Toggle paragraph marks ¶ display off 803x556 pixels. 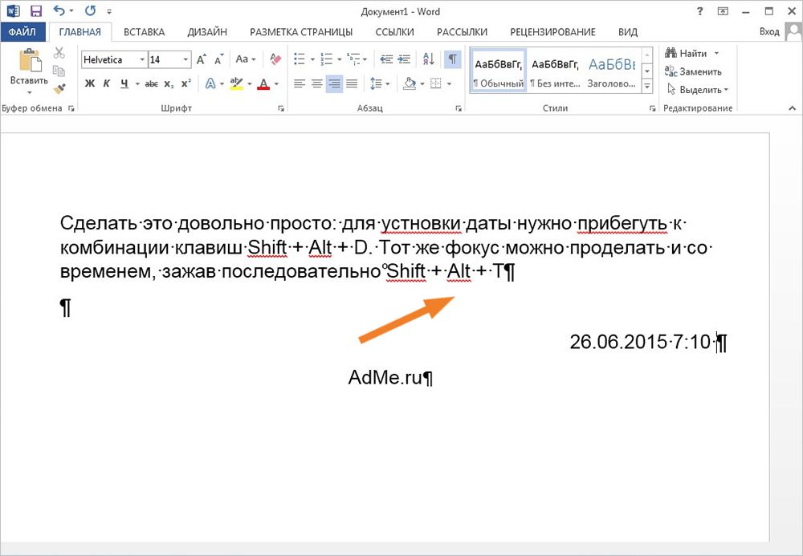tap(453, 59)
